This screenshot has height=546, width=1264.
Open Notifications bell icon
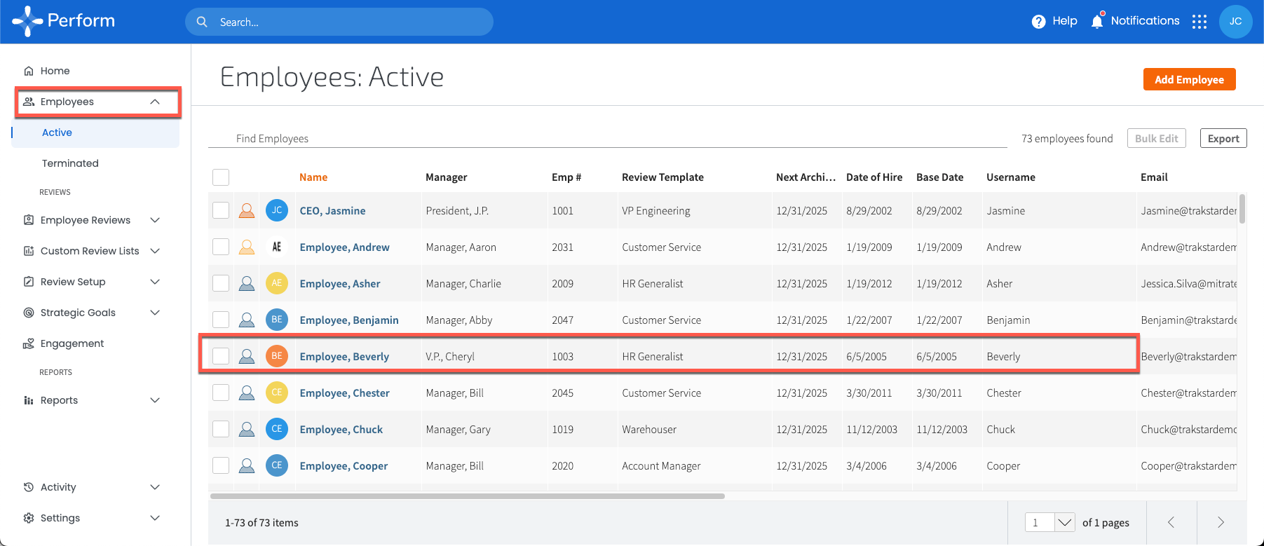(1097, 22)
